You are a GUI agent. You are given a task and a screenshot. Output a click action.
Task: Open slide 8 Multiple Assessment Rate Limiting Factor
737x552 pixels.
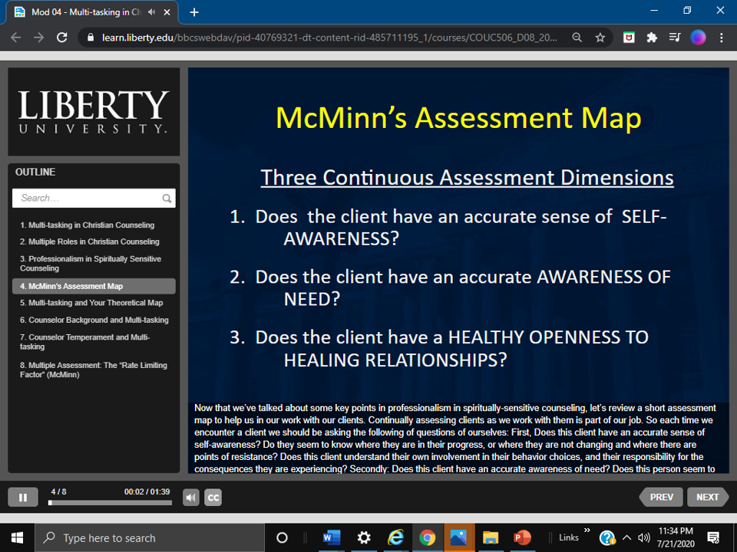click(93, 370)
